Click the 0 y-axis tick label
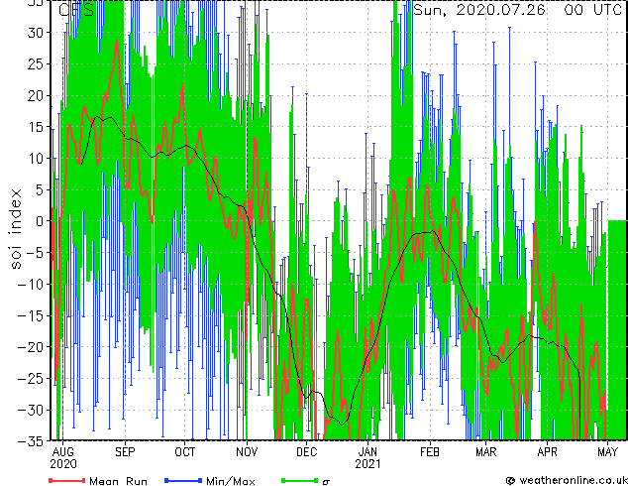This screenshot has height=486, width=628. pos(40,221)
